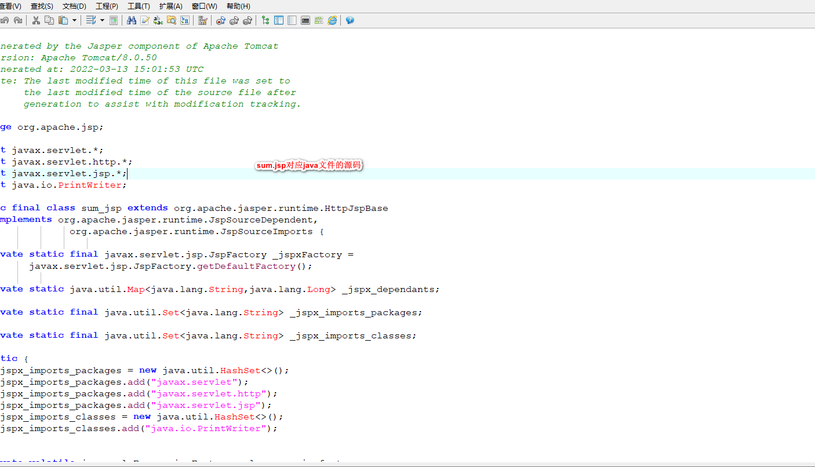Open the 扩展(A) menu
Viewport: 815px width, 467px height.
click(170, 6)
